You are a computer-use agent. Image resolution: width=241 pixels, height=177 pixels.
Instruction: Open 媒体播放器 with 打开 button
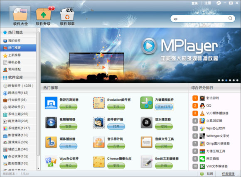tap(69, 146)
